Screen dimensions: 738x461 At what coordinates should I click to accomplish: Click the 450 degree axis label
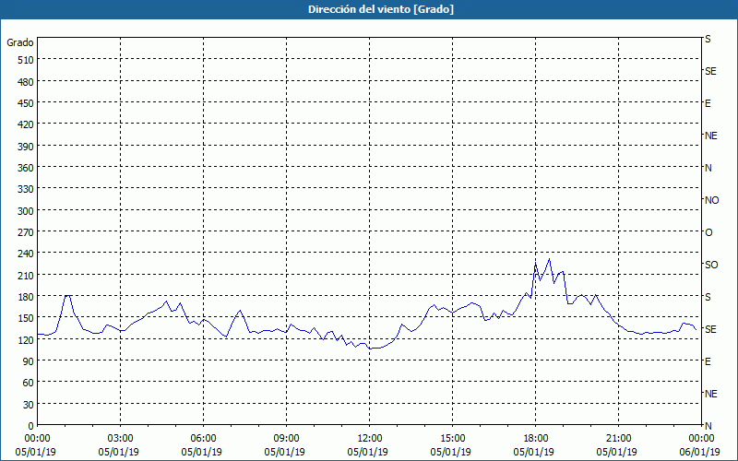(26, 103)
